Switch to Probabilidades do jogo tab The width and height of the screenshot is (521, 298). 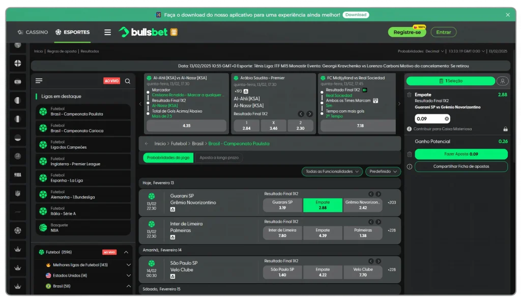(168, 158)
